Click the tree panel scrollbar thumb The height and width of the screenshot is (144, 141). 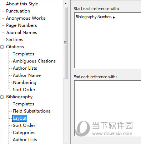[65, 43]
